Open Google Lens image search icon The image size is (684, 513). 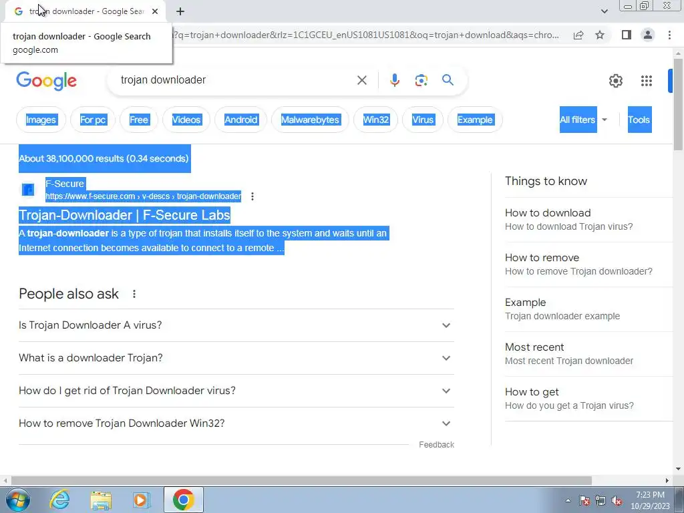[x=421, y=80]
